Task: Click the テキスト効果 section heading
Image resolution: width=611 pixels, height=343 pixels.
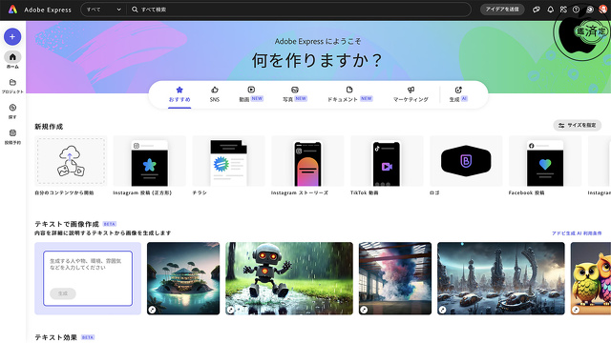Action: (55, 337)
